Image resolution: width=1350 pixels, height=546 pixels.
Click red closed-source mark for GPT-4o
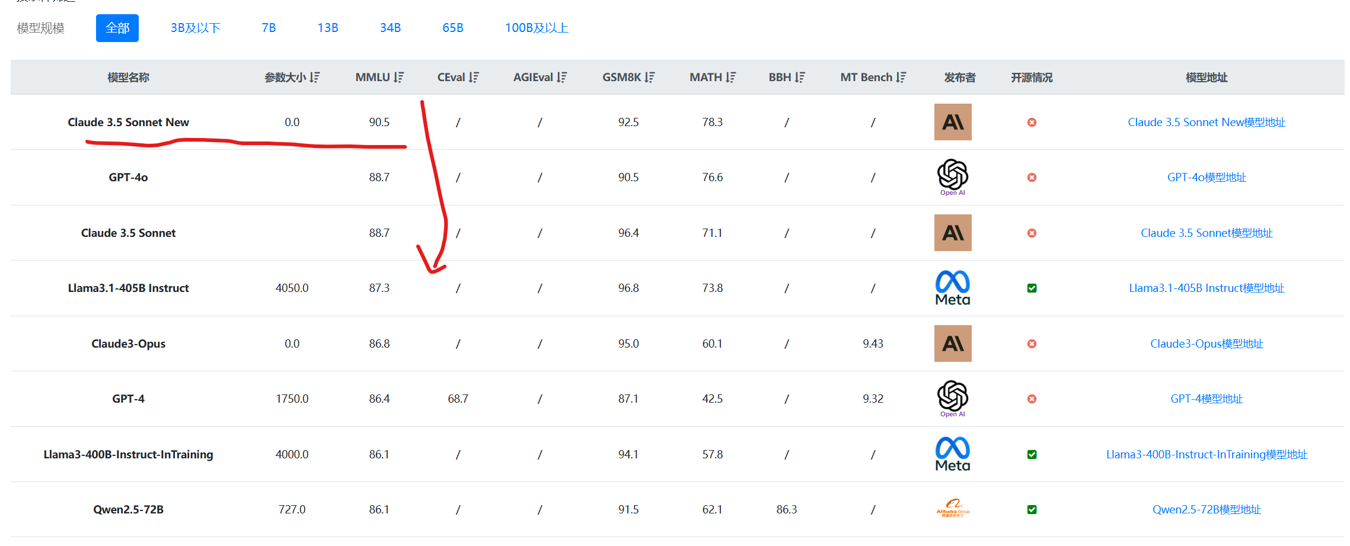(x=1032, y=178)
